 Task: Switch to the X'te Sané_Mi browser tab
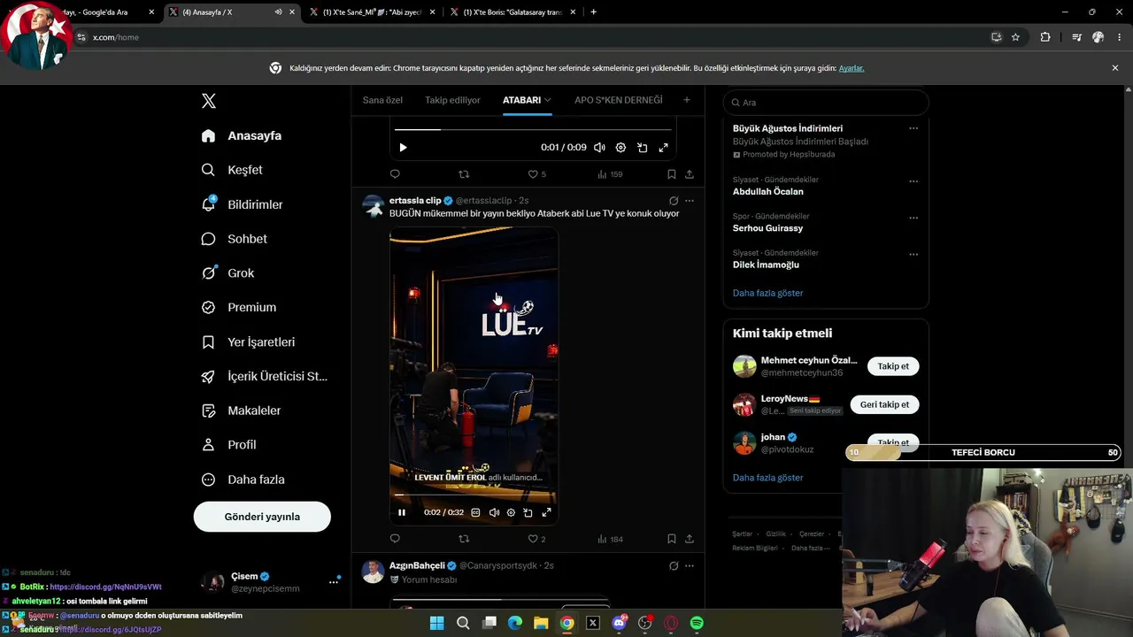tap(374, 12)
